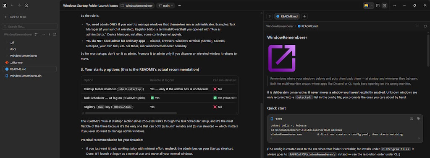This screenshot has width=430, height=158.
Task: Click the pin icon in file tree header
Action: (50, 34)
